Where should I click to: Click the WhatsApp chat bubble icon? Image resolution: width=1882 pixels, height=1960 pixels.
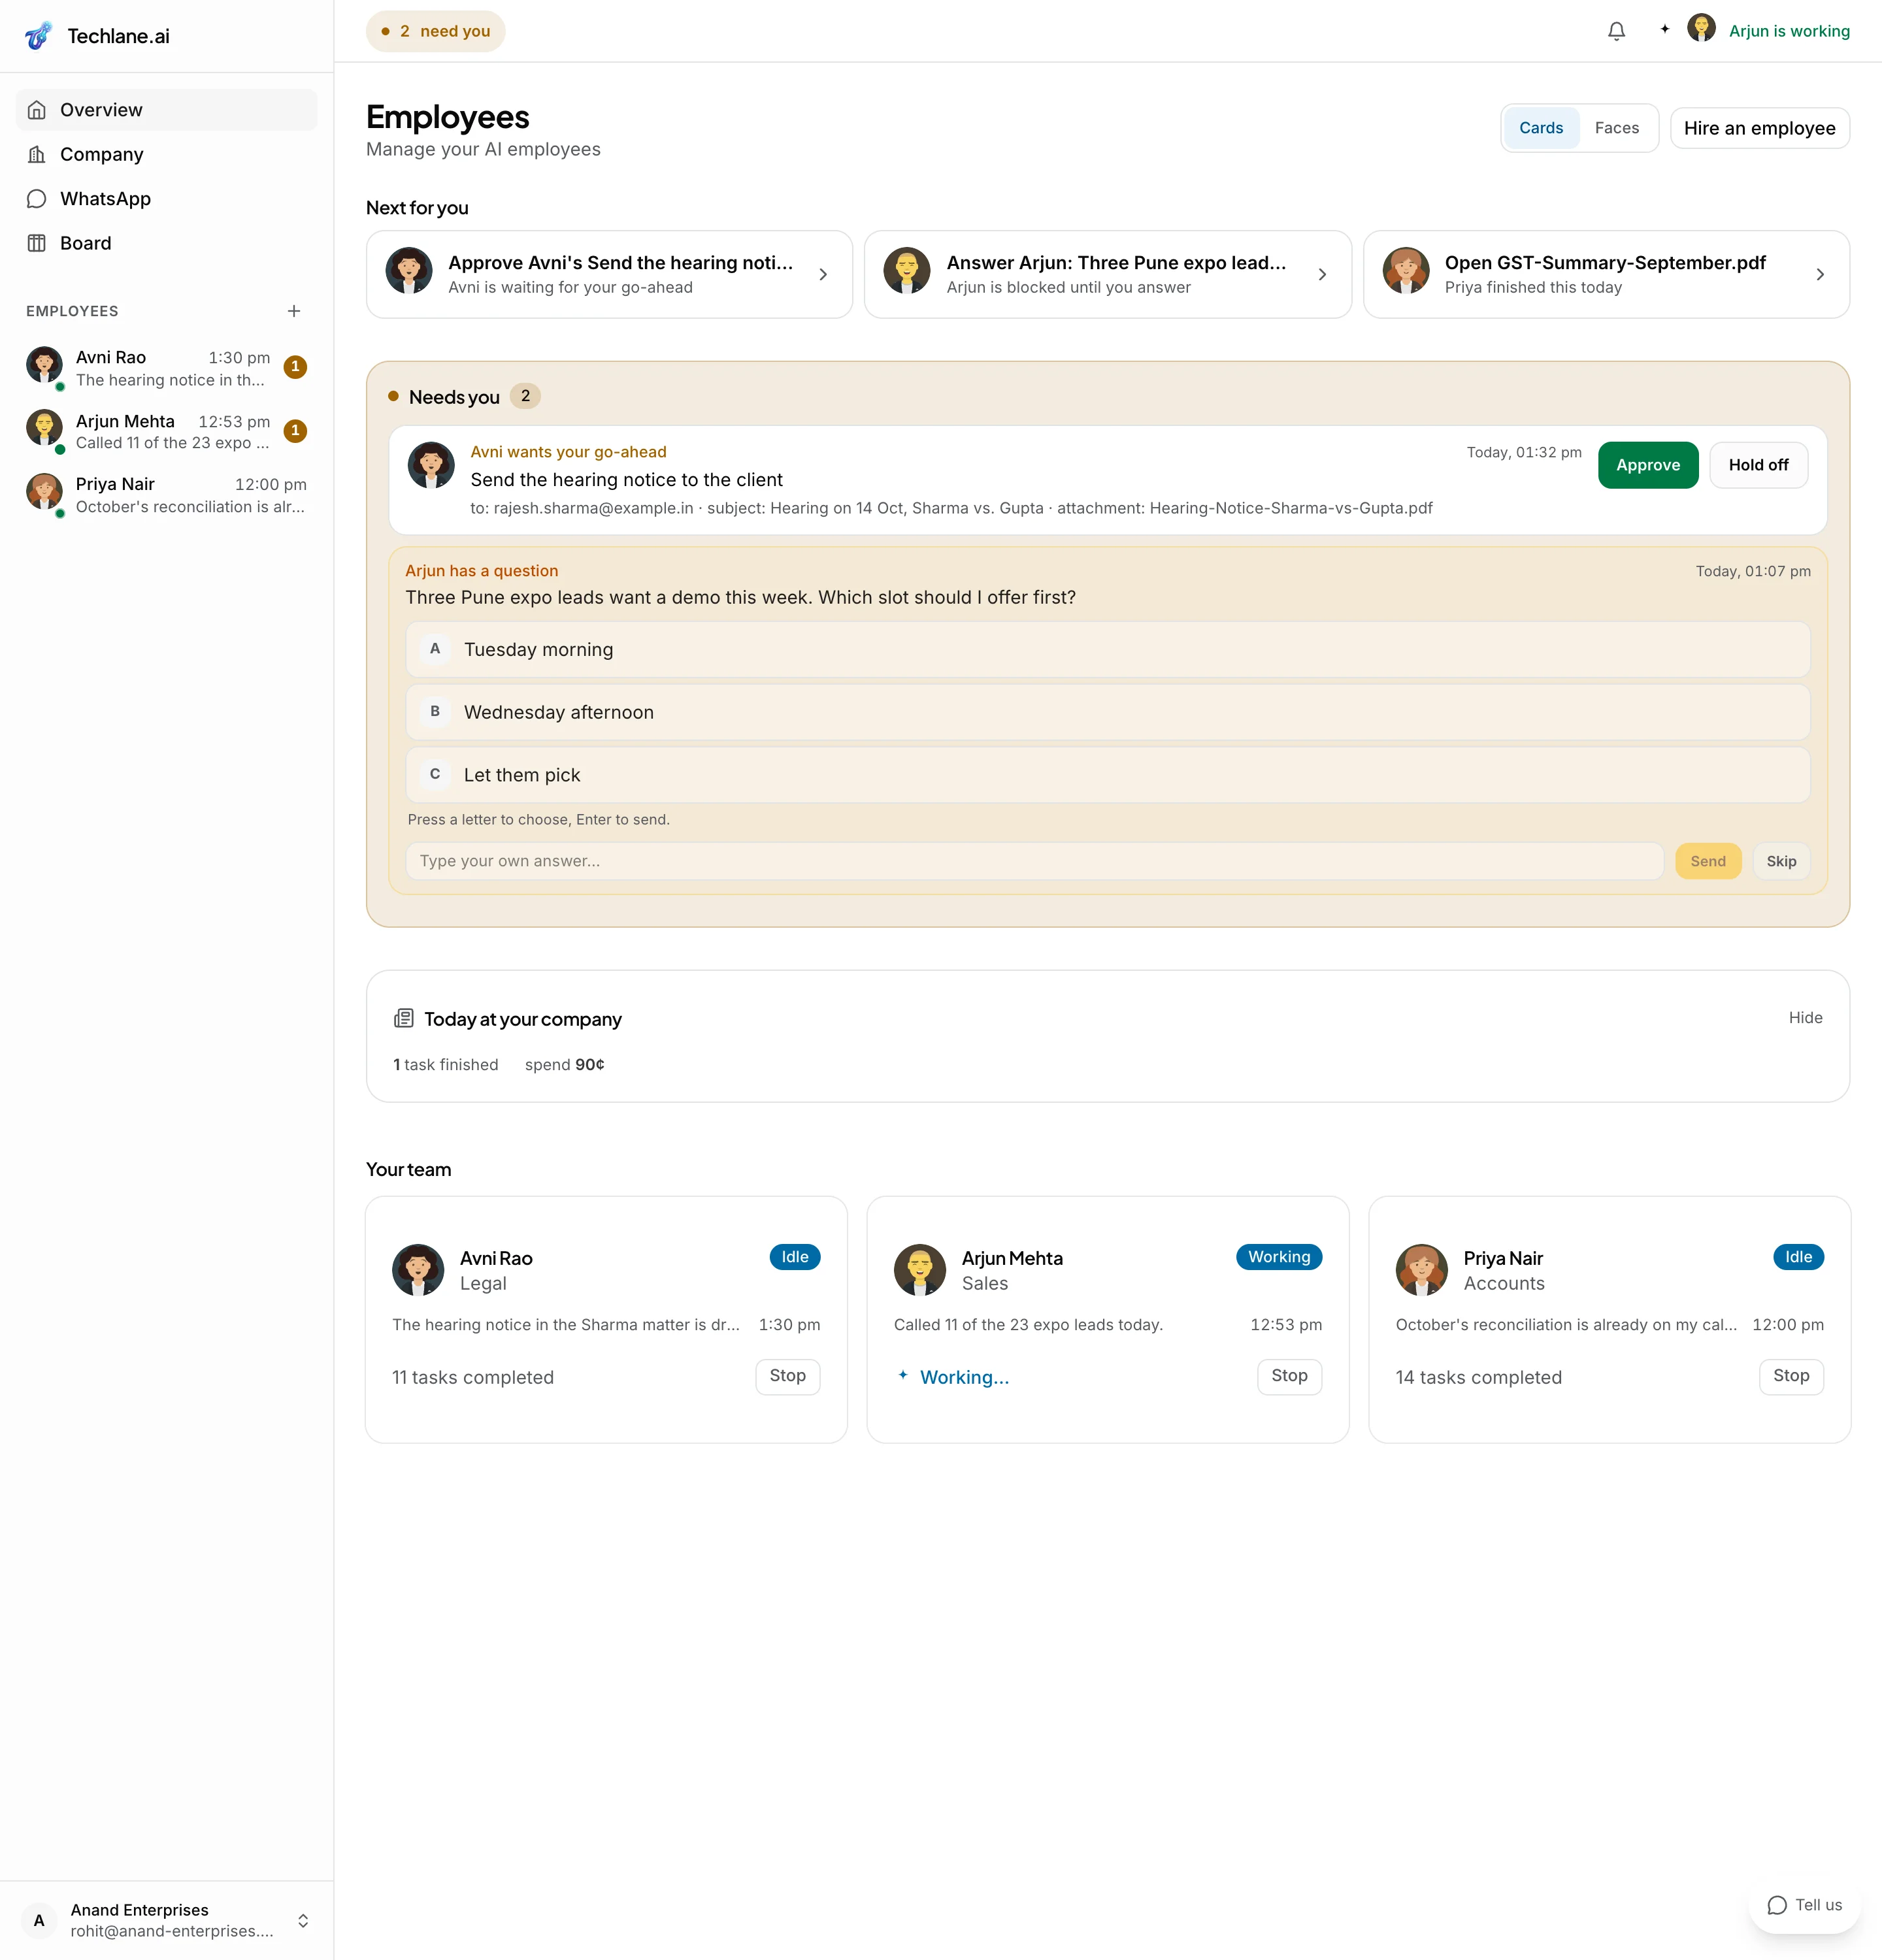point(37,199)
